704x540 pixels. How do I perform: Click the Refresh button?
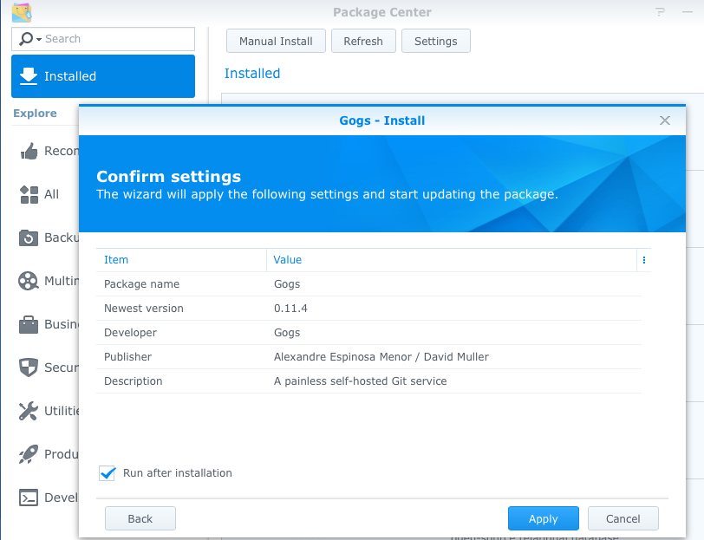363,41
